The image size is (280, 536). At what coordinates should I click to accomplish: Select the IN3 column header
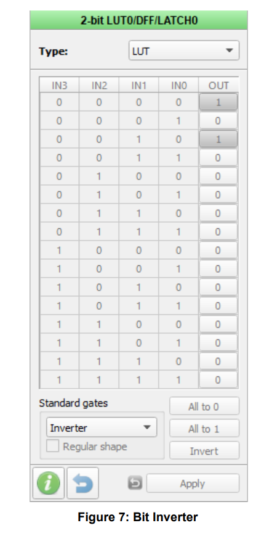click(59, 85)
